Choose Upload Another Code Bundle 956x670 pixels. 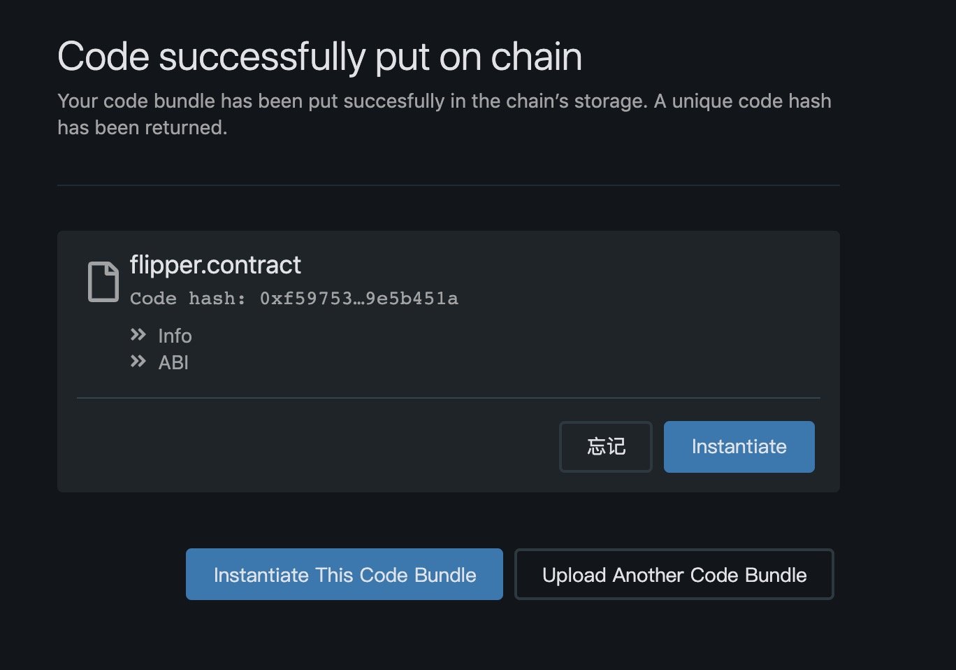tap(674, 575)
